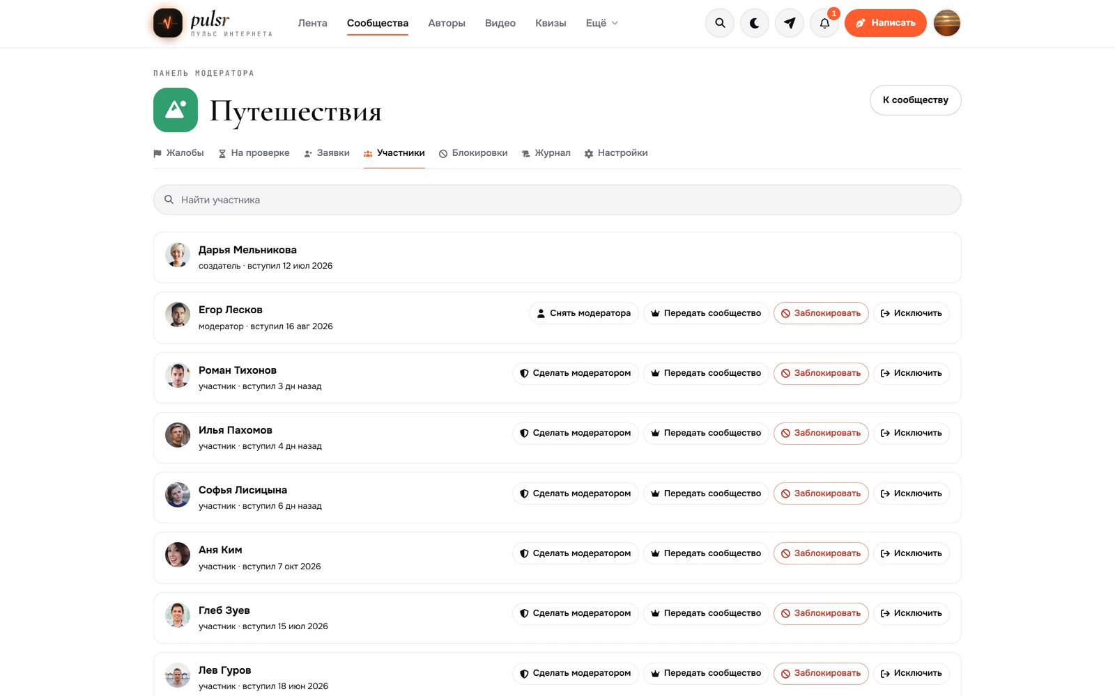Click the Написать button
This screenshot has height=696, width=1115.
tap(886, 23)
